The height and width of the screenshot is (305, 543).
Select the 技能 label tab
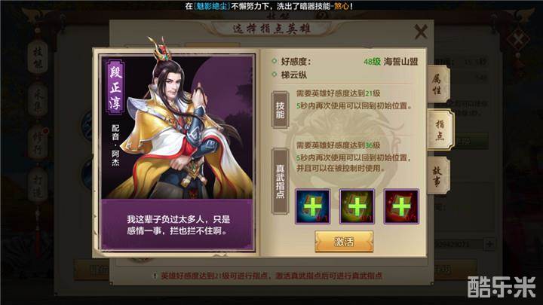tap(280, 110)
